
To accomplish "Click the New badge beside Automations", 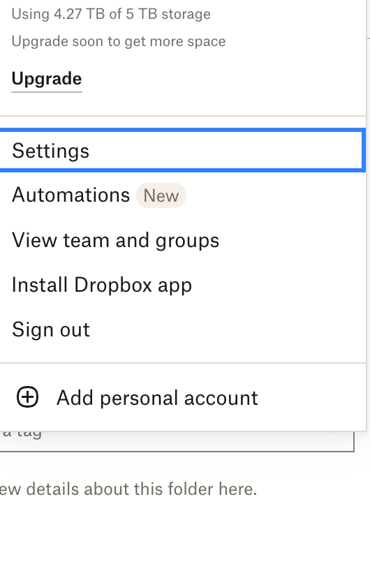I will tap(161, 196).
